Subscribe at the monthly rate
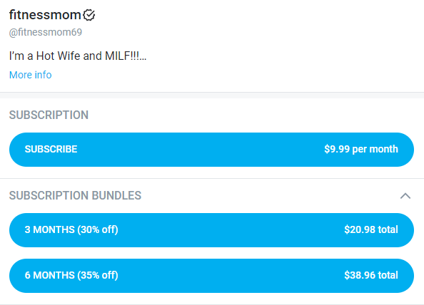Viewport: 424px width, 305px height. [x=211, y=150]
